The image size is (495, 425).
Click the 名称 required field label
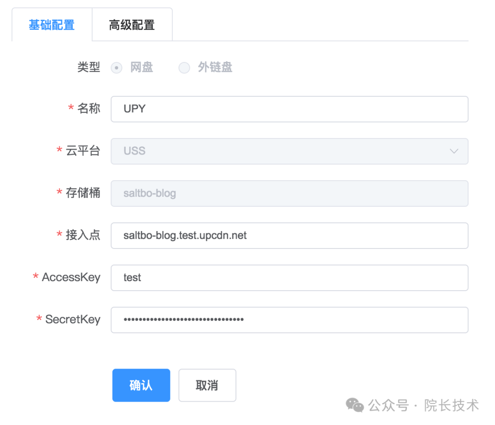pyautogui.click(x=88, y=109)
